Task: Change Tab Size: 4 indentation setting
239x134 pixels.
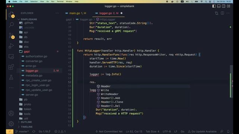Action: [x=152, y=131]
